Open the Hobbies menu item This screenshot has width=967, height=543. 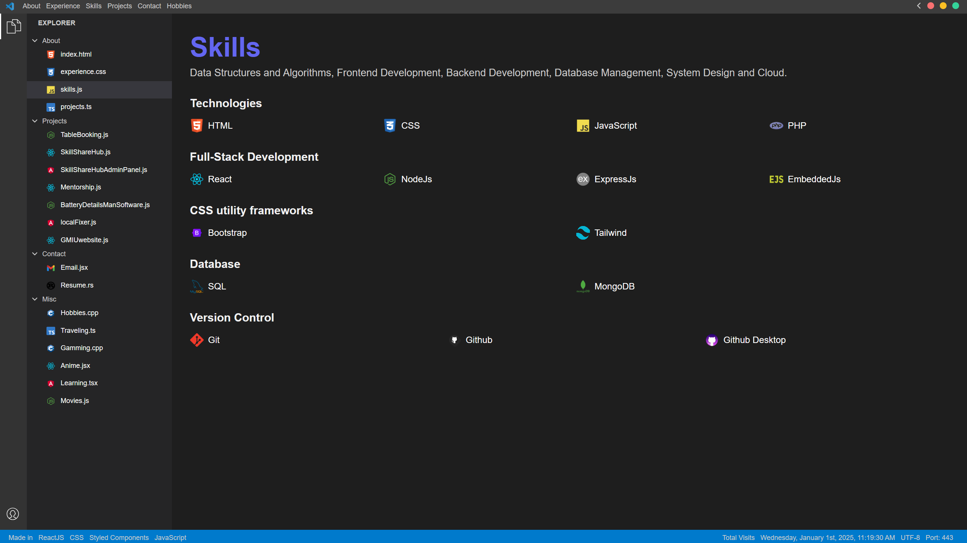coord(179,6)
